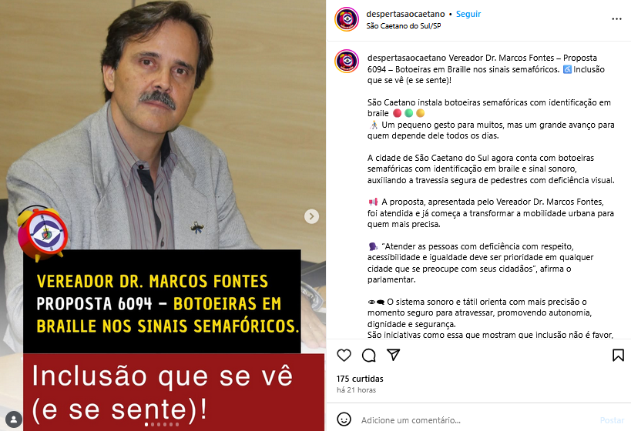
Task: Open emoji picker smiley icon
Action: click(x=344, y=419)
